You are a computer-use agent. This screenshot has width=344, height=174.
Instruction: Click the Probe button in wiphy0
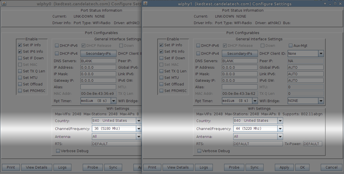pyautogui.click(x=93, y=167)
